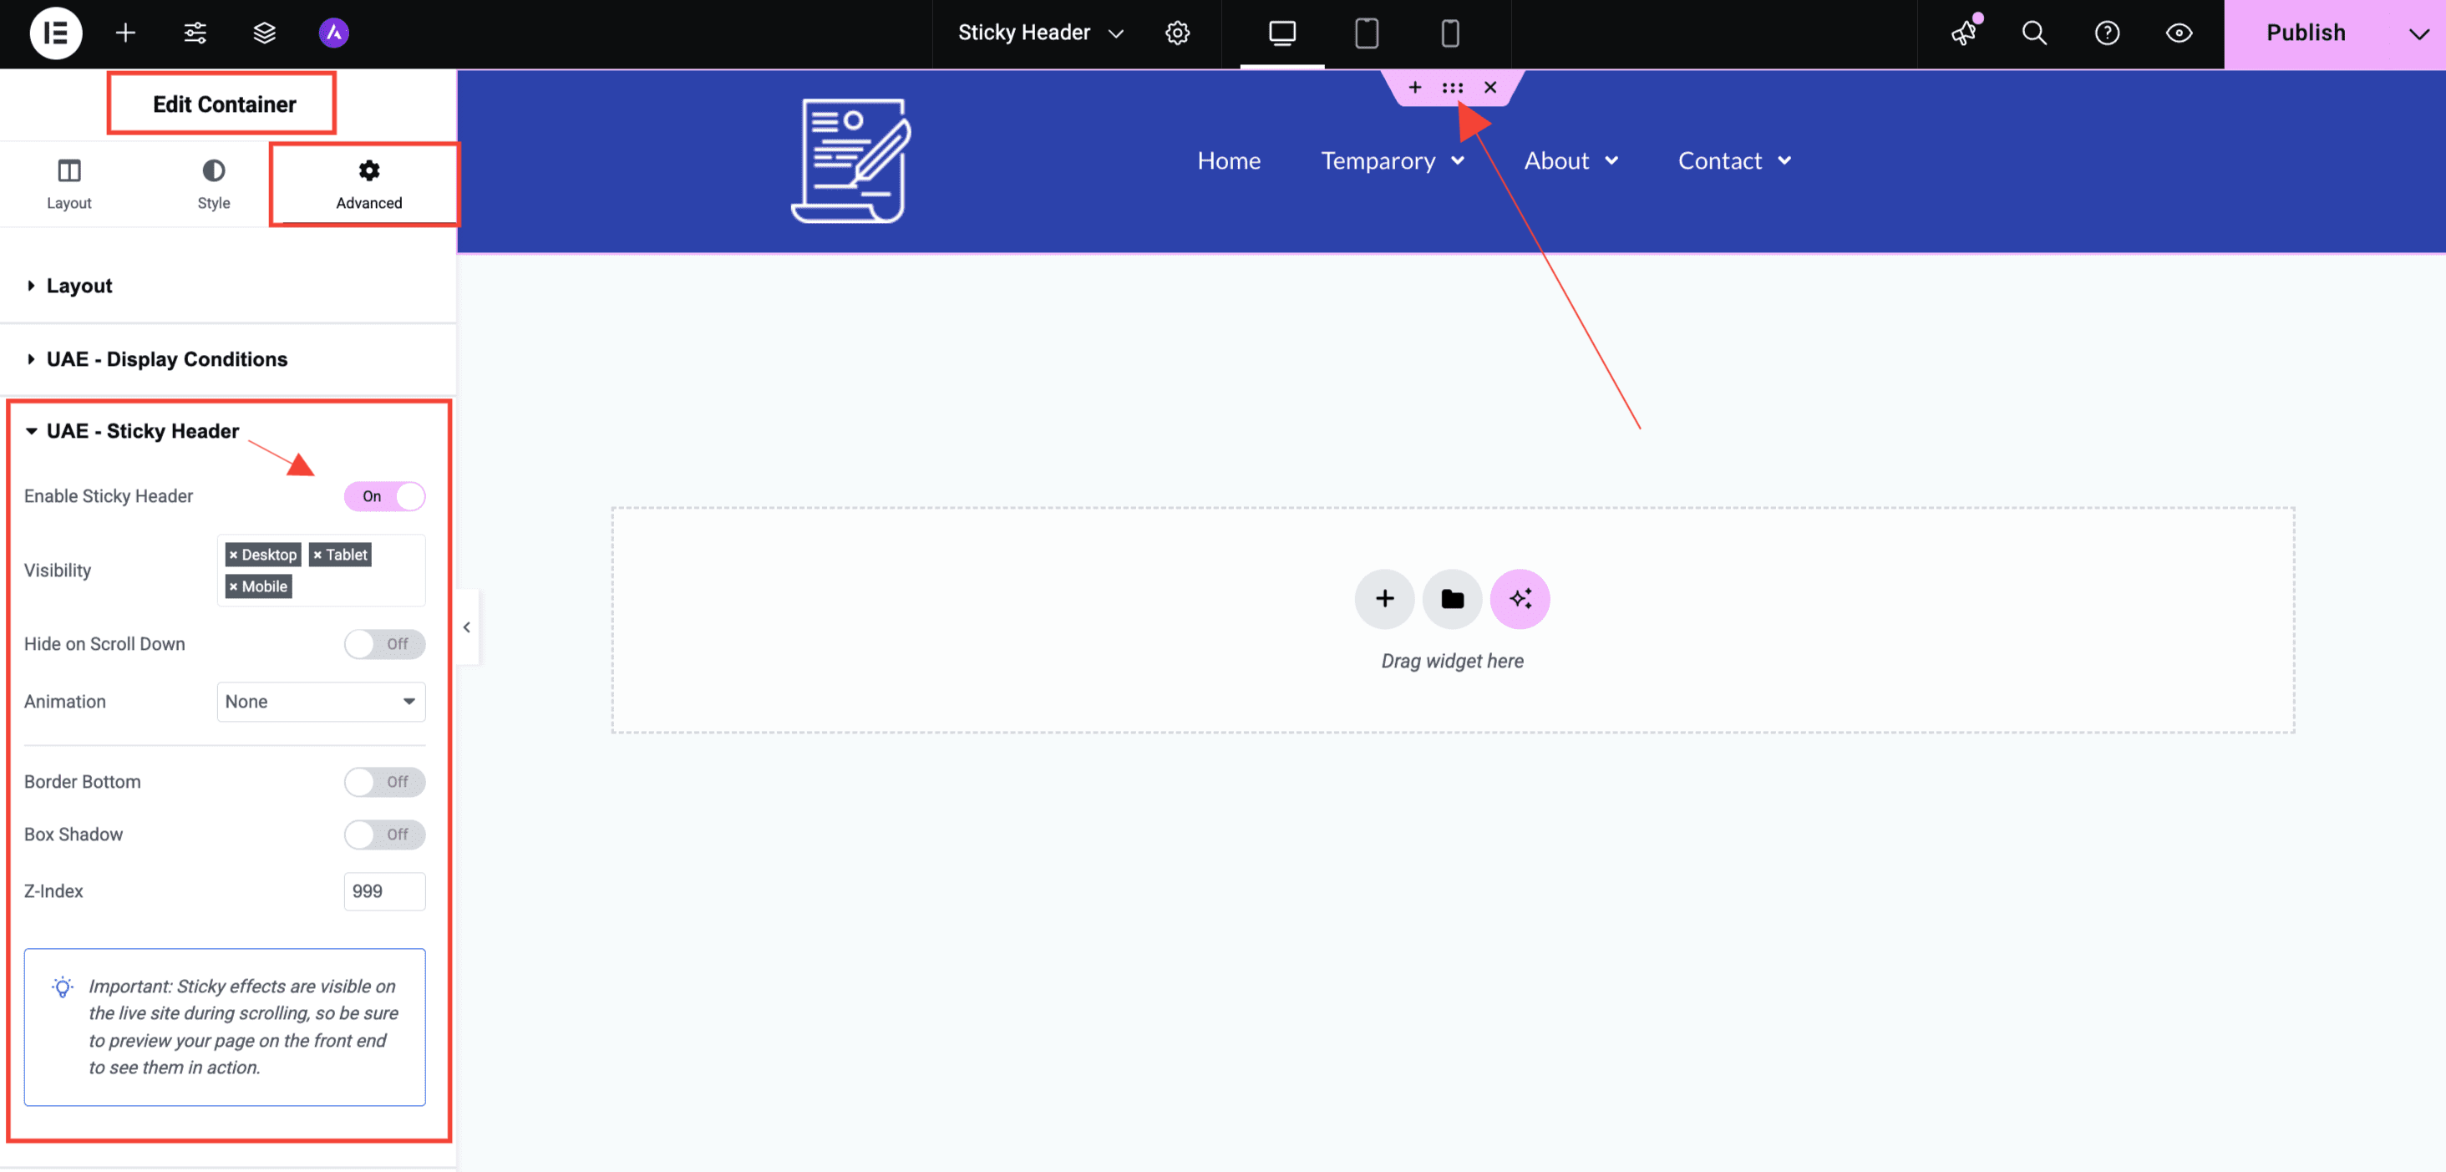Click the preview eye icon
Image resolution: width=2446 pixels, height=1172 pixels.
[x=2178, y=33]
